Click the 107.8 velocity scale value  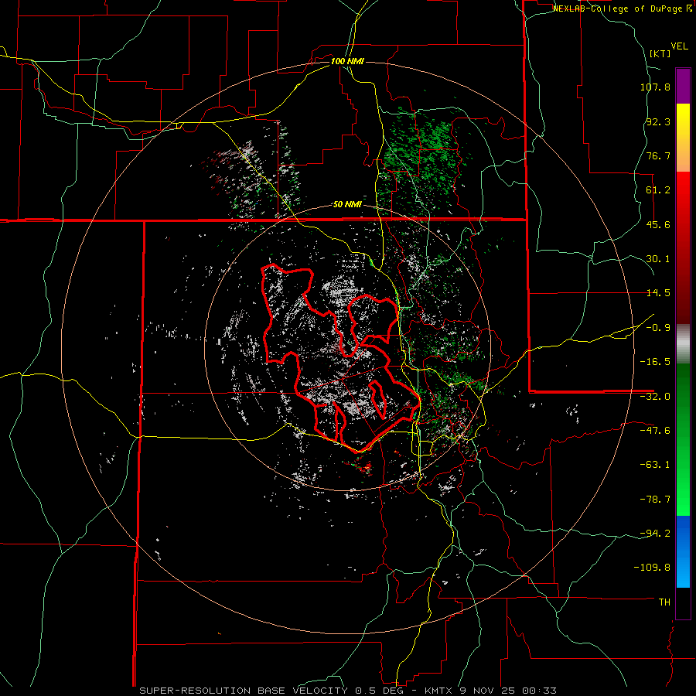655,87
